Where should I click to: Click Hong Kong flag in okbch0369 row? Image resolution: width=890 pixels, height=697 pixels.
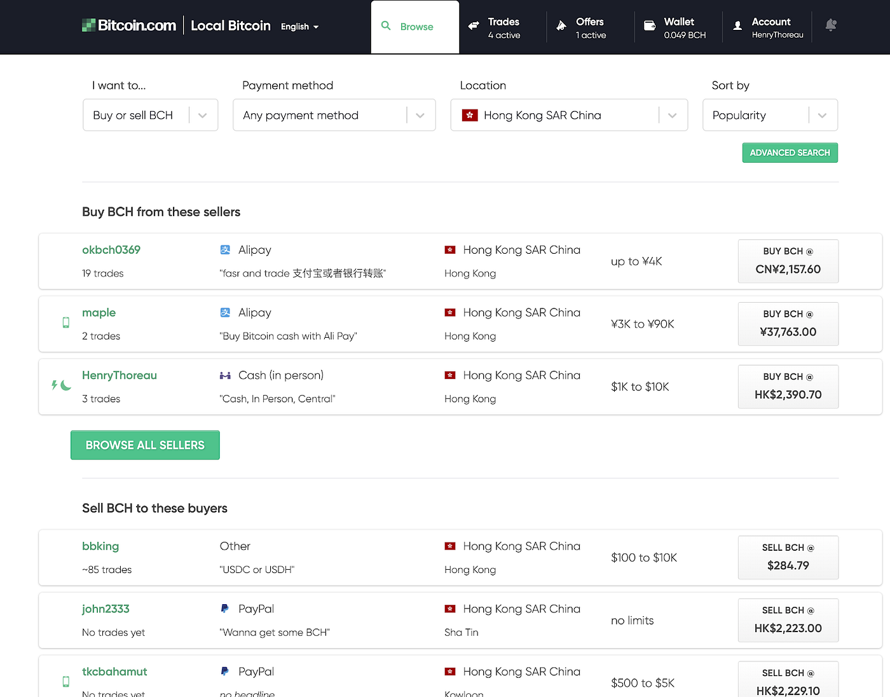coord(450,250)
